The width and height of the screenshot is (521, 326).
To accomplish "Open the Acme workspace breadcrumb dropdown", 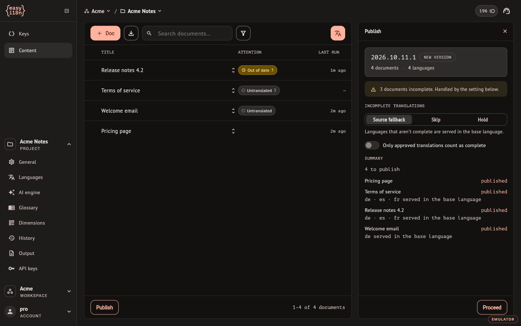I will pyautogui.click(x=97, y=11).
